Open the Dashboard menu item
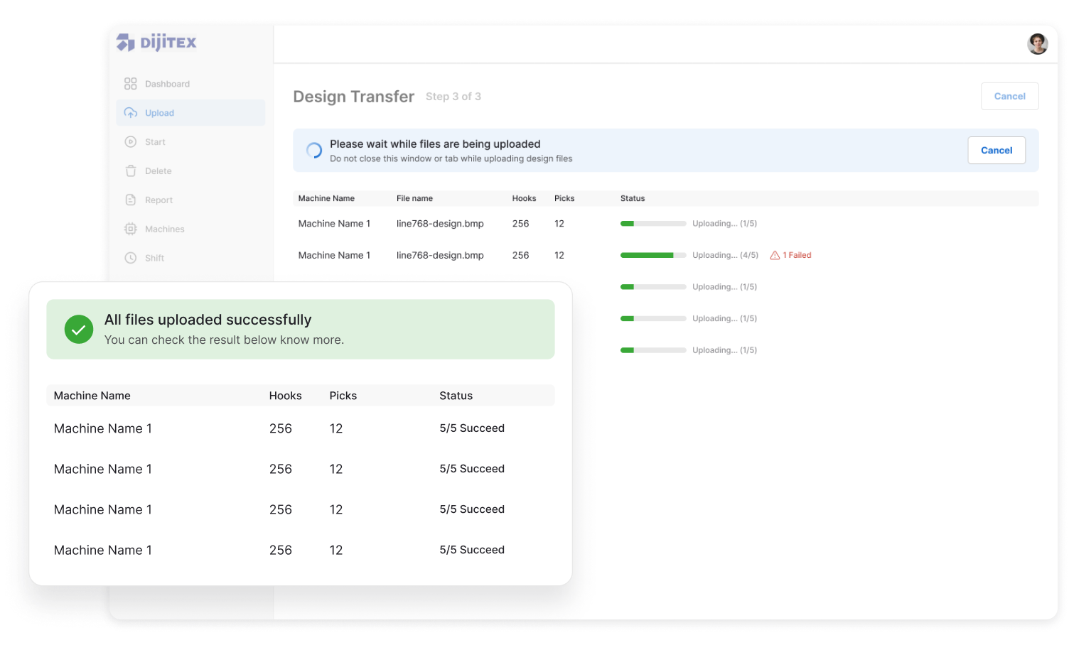The height and width of the screenshot is (645, 1069). (x=167, y=84)
